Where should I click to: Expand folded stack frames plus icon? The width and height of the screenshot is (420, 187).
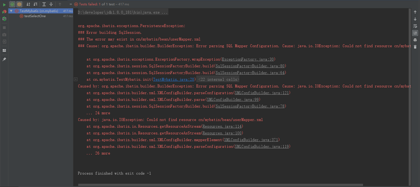(76, 79)
